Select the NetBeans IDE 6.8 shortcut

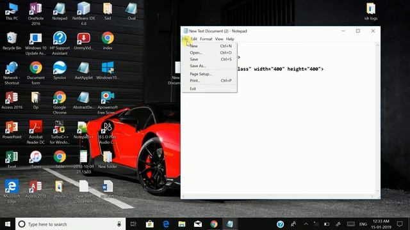pos(83,14)
